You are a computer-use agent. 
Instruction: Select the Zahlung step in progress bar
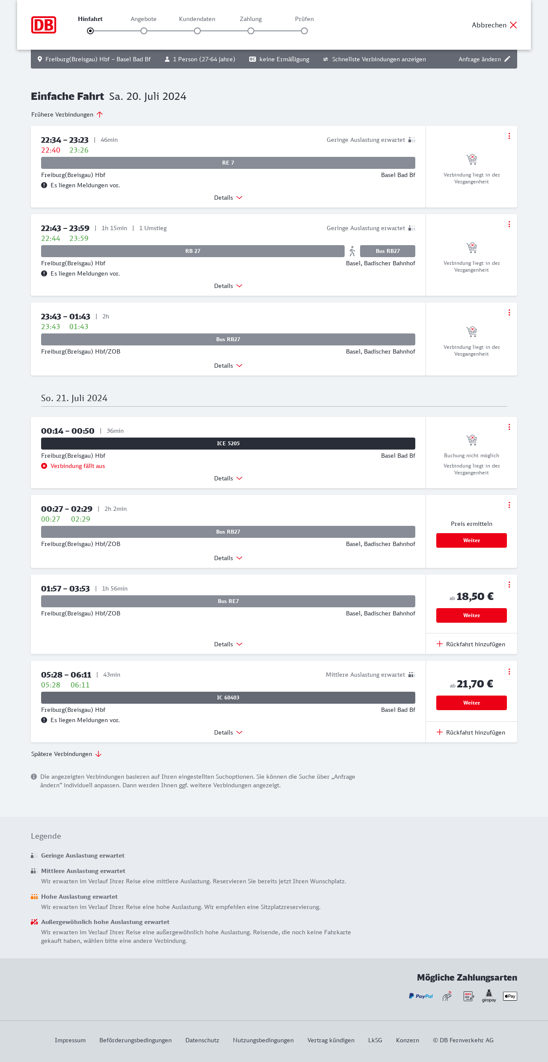pos(251,31)
